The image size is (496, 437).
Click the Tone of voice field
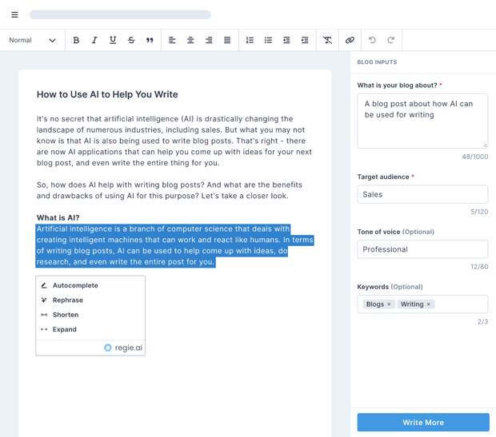coord(422,249)
